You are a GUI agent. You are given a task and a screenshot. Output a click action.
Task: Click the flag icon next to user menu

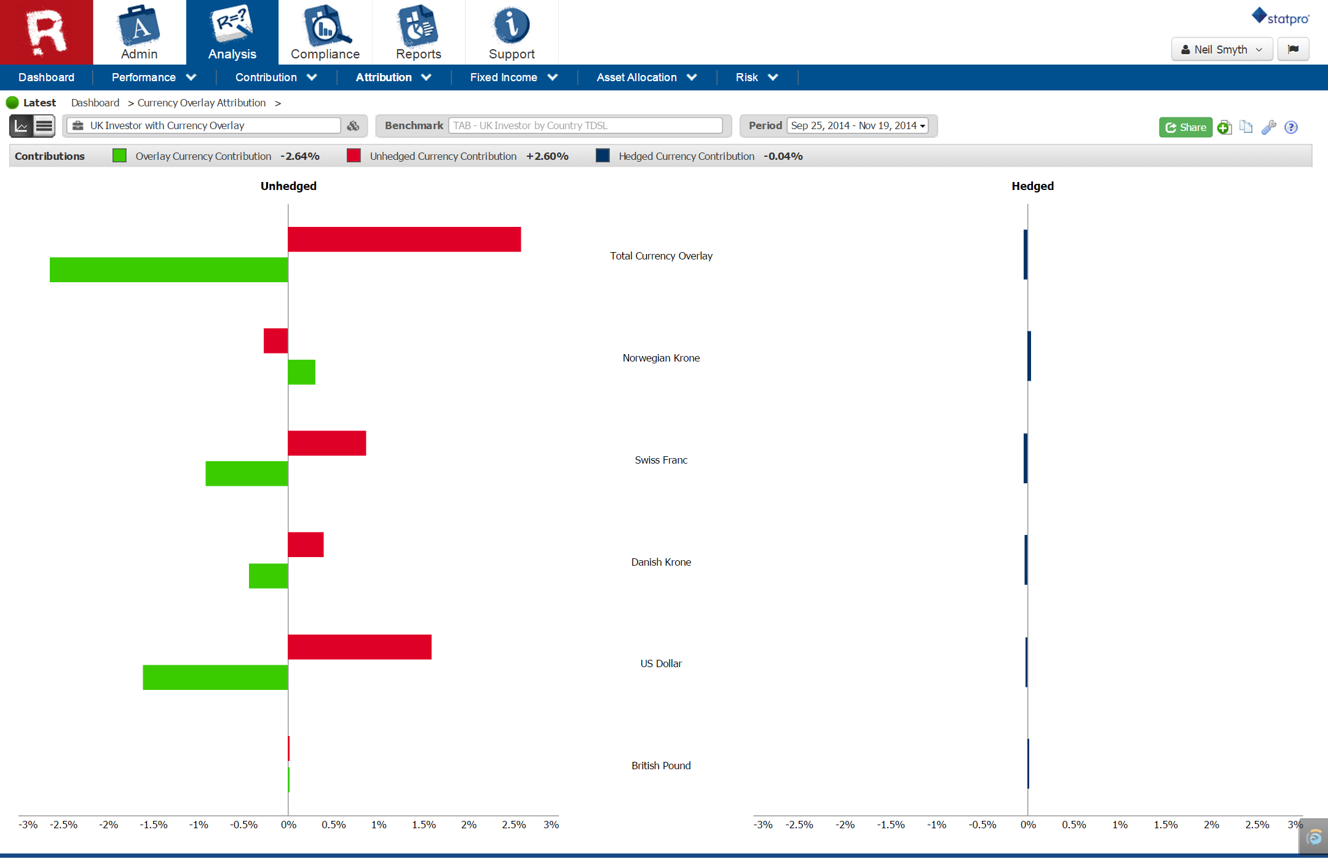pyautogui.click(x=1293, y=49)
